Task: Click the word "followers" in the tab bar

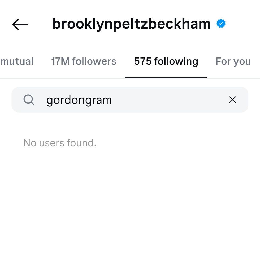Action: 94,61
